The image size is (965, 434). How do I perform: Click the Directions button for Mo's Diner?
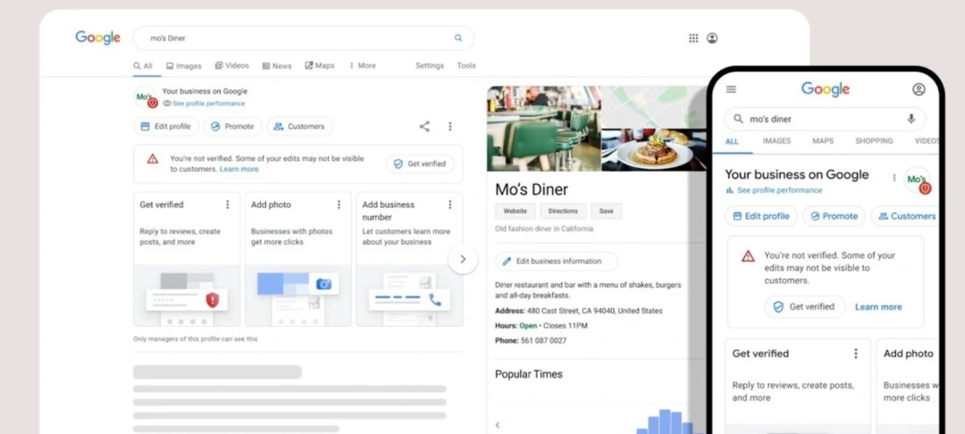click(x=563, y=211)
